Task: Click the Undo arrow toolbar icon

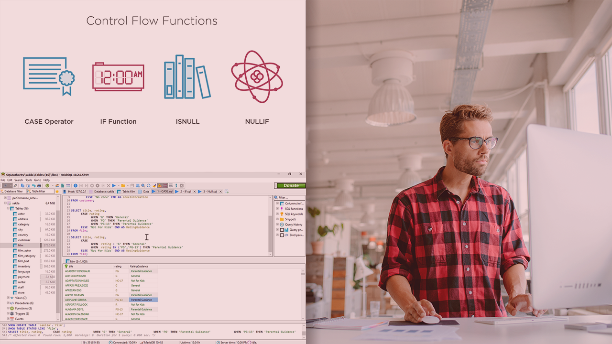Action: pos(33,185)
